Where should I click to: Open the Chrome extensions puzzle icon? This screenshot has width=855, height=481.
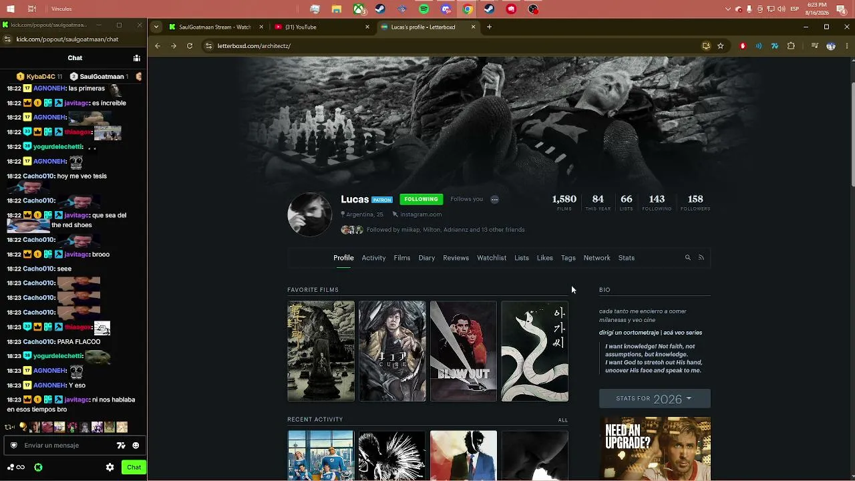[791, 46]
